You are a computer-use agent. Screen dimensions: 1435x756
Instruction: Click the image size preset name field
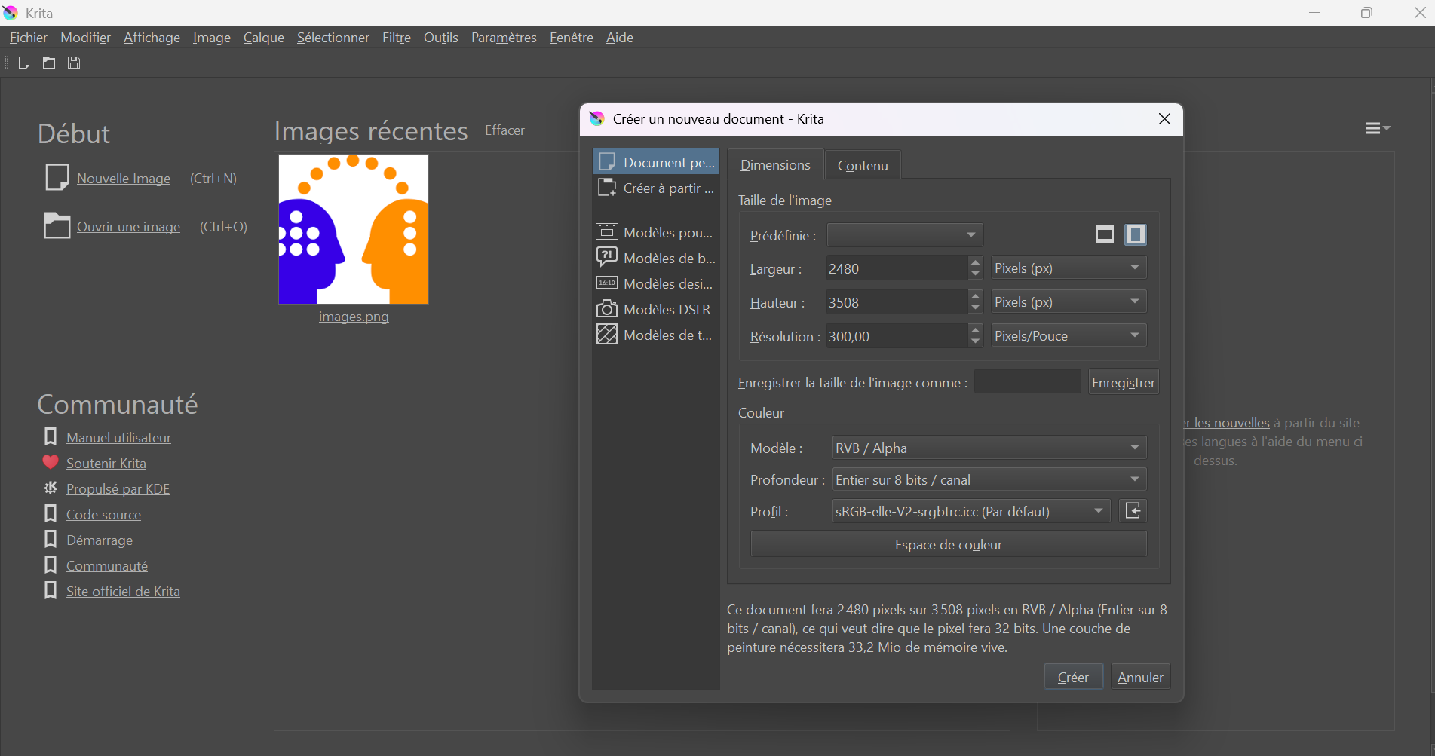pos(1028,381)
